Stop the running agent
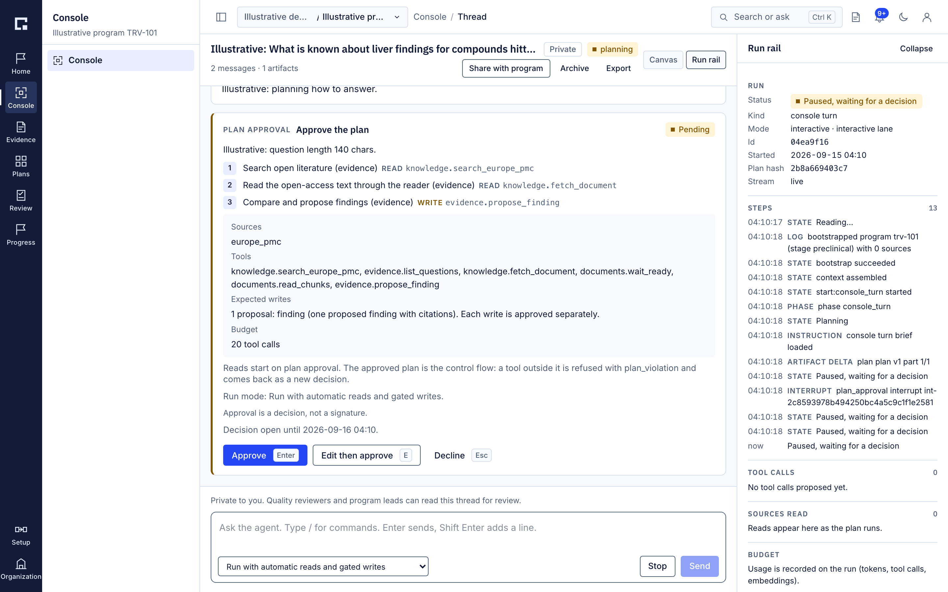Image resolution: width=948 pixels, height=592 pixels. click(657, 566)
